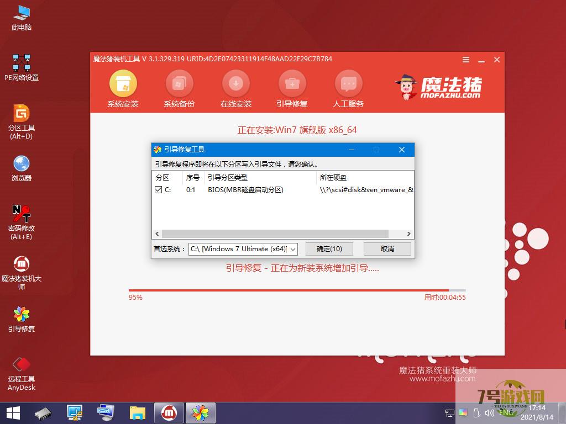Click the 序号 column header
566x424 pixels.
coord(193,177)
